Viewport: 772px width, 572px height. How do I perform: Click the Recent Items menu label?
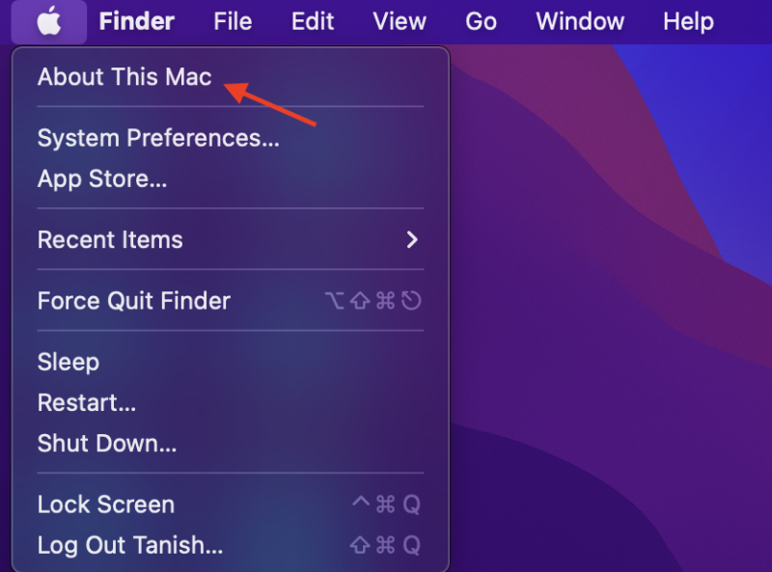[x=110, y=239]
